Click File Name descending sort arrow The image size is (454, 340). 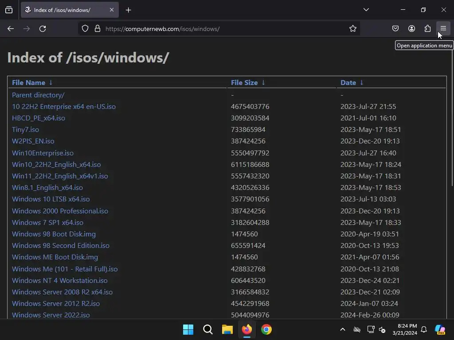point(51,83)
